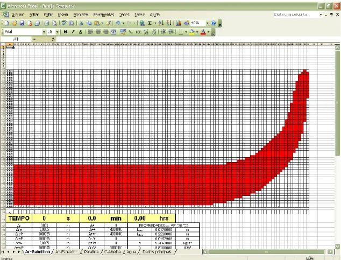The width and height of the screenshot is (341, 260).
Task: Toggle align right
Action: click(x=106, y=32)
